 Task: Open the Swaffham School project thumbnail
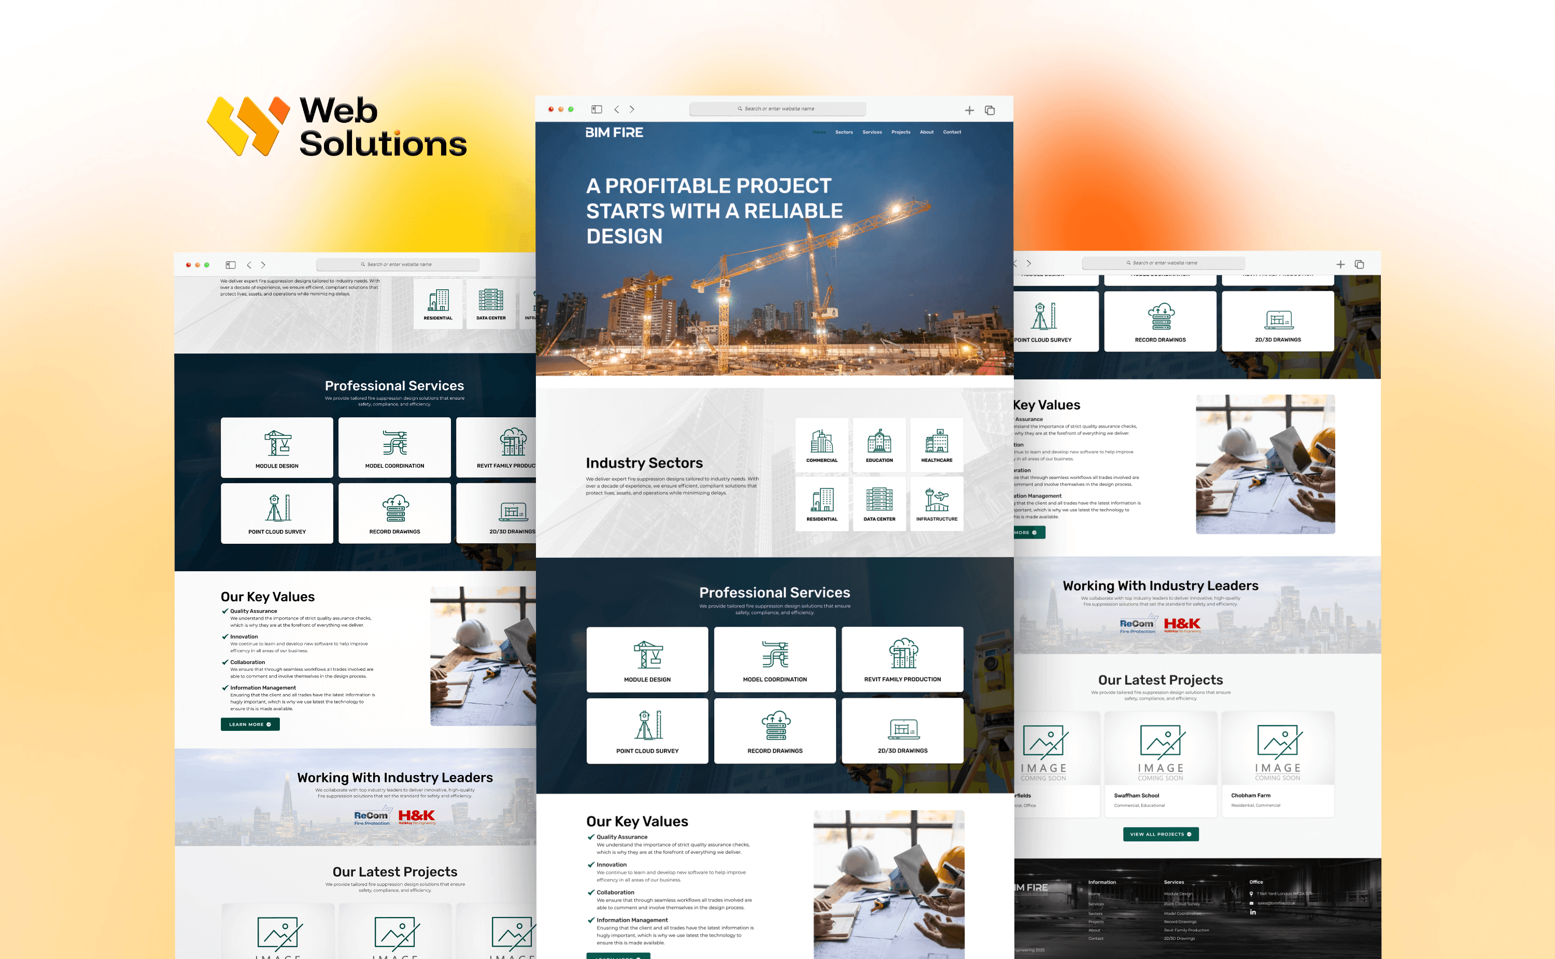1160,748
